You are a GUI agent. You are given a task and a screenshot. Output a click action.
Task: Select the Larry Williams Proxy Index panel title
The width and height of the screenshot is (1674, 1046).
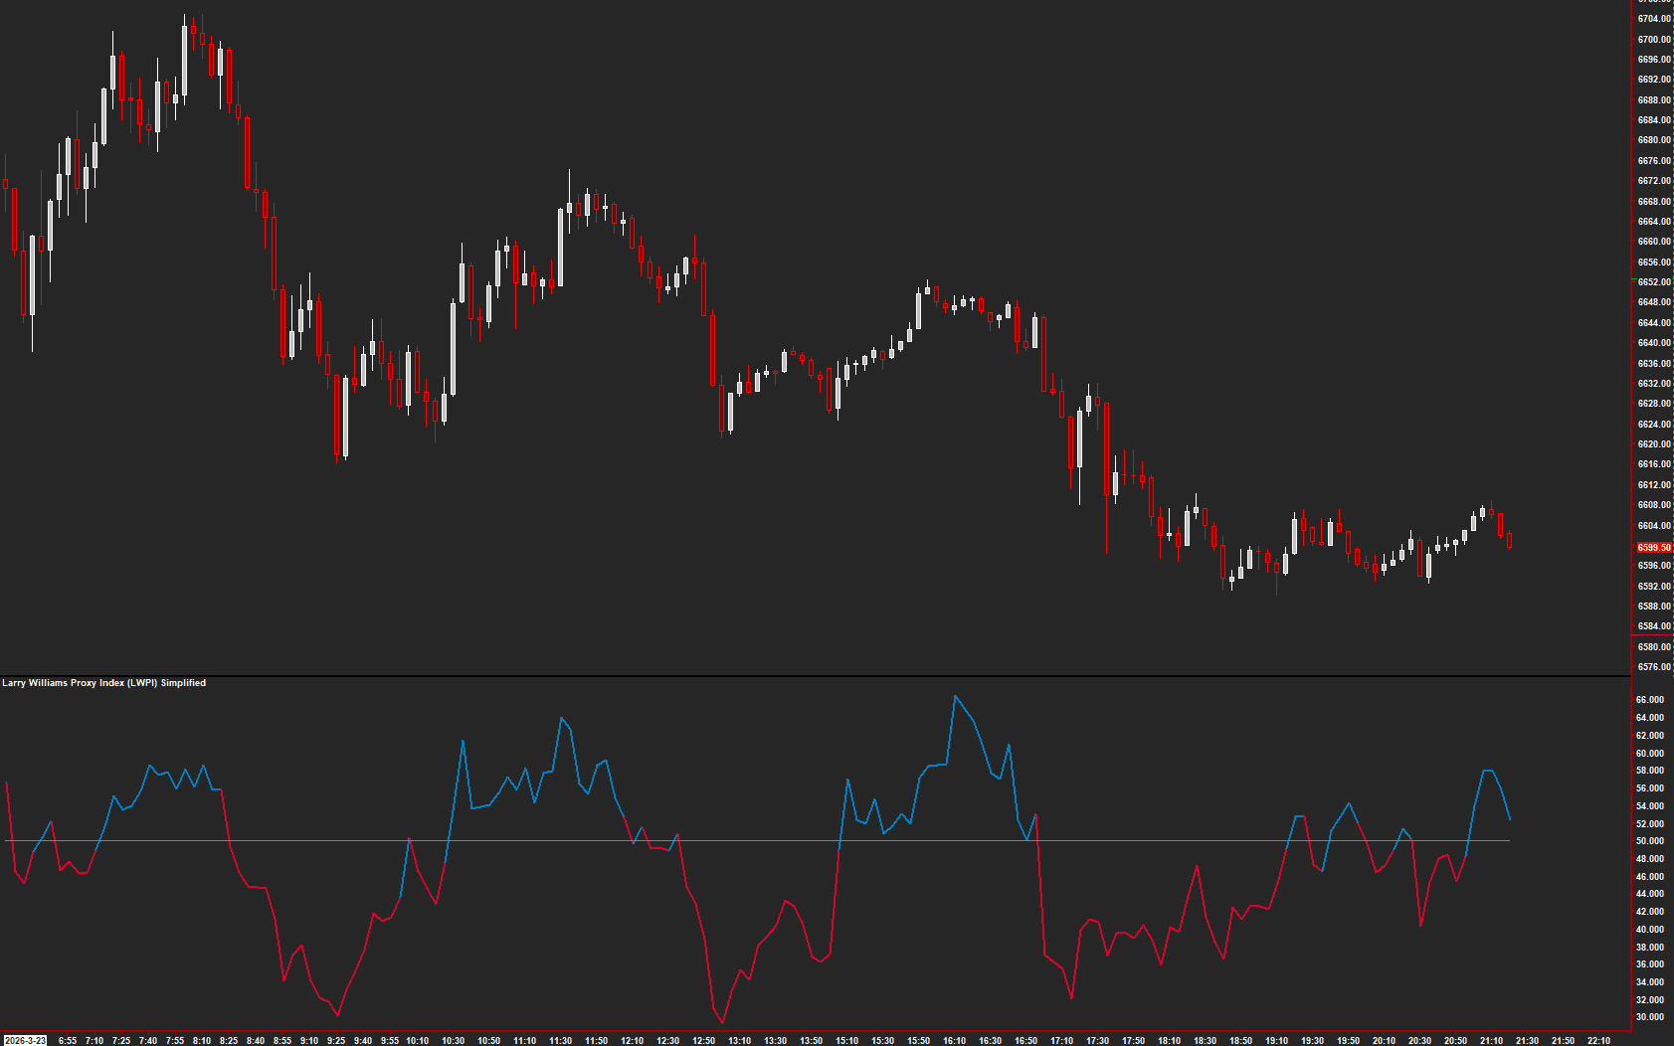(102, 683)
